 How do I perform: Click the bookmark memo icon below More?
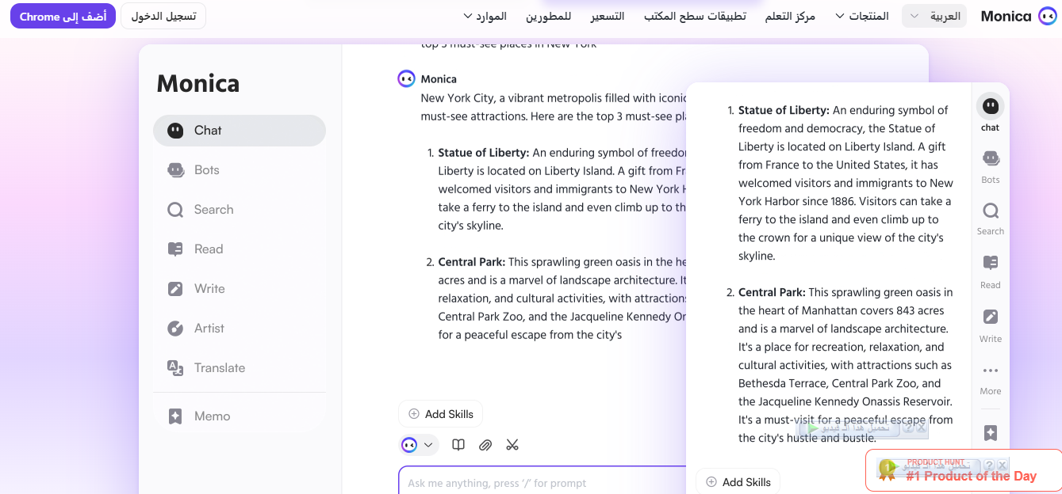(991, 433)
